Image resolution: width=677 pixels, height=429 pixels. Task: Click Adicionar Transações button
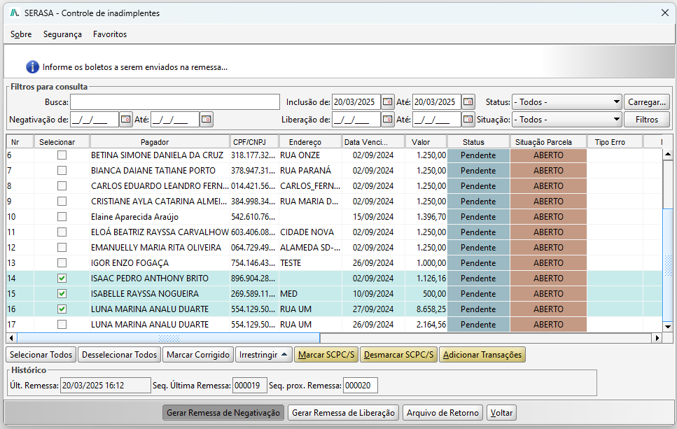482,355
